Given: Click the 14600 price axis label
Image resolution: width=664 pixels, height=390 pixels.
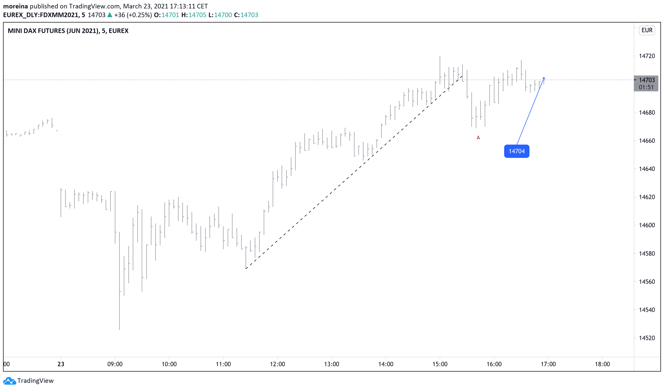Looking at the screenshot, I should pyautogui.click(x=647, y=225).
